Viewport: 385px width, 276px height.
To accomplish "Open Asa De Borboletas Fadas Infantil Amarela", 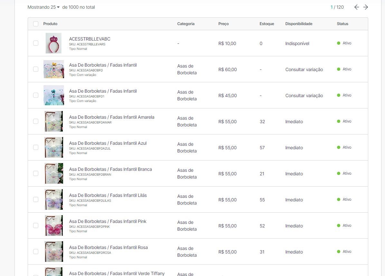I will [112, 117].
